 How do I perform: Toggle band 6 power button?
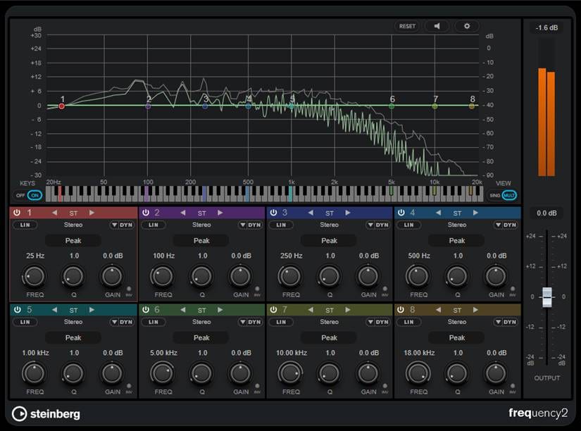pos(146,310)
